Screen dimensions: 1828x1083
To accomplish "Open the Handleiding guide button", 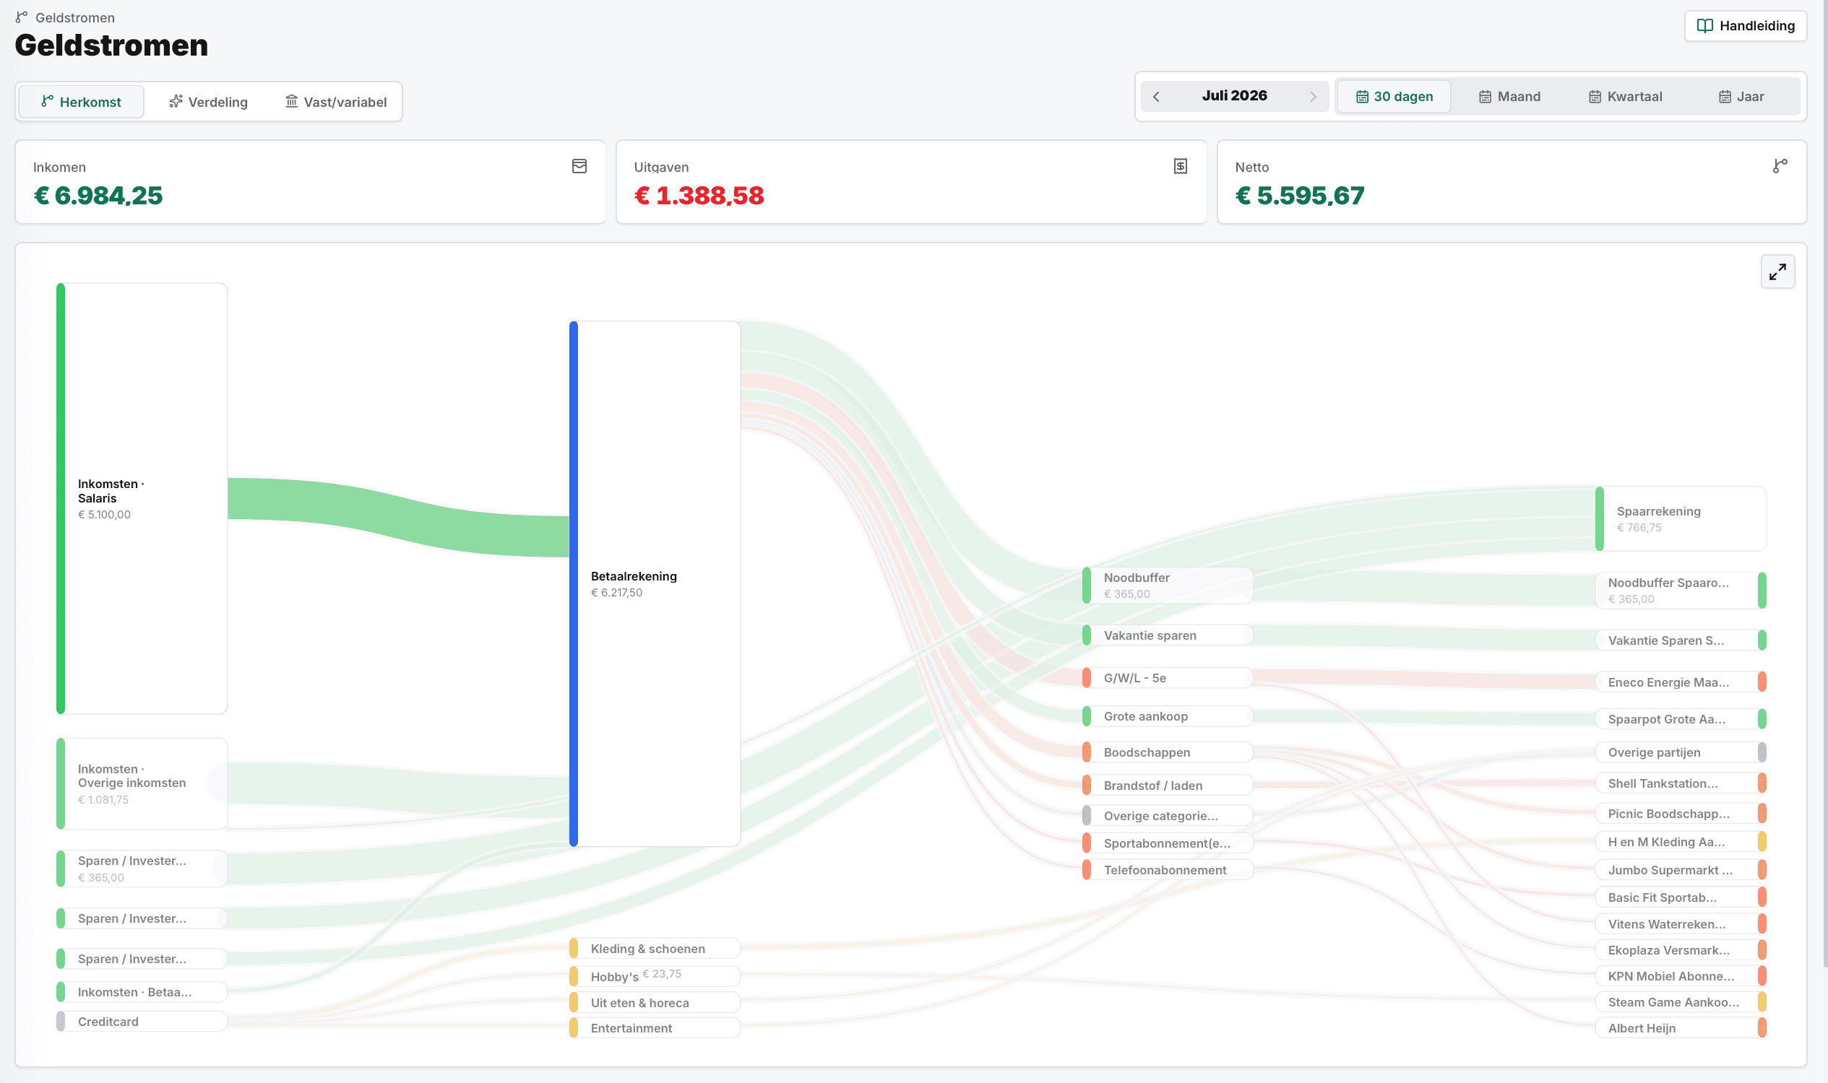I will pos(1745,25).
